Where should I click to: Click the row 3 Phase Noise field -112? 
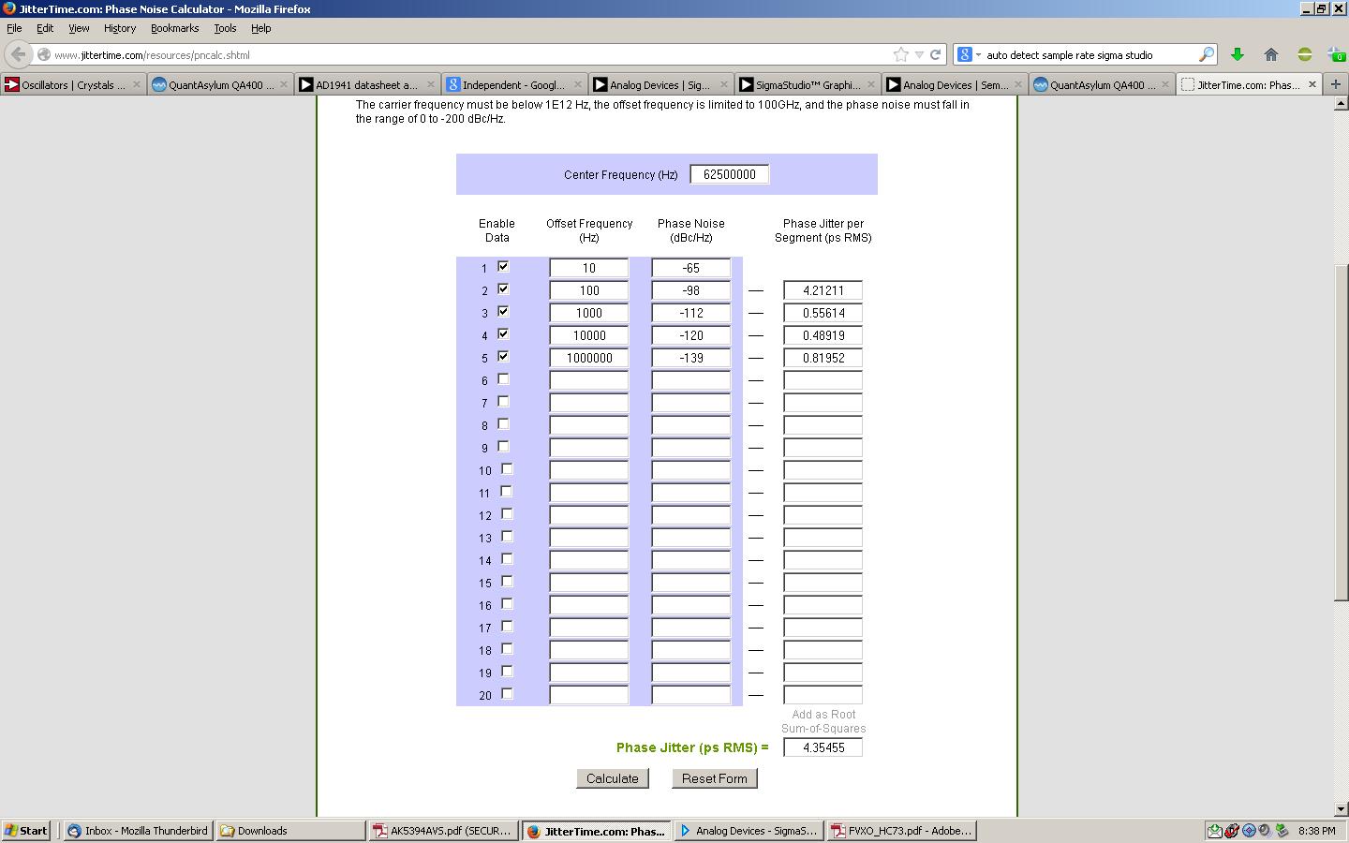691,313
